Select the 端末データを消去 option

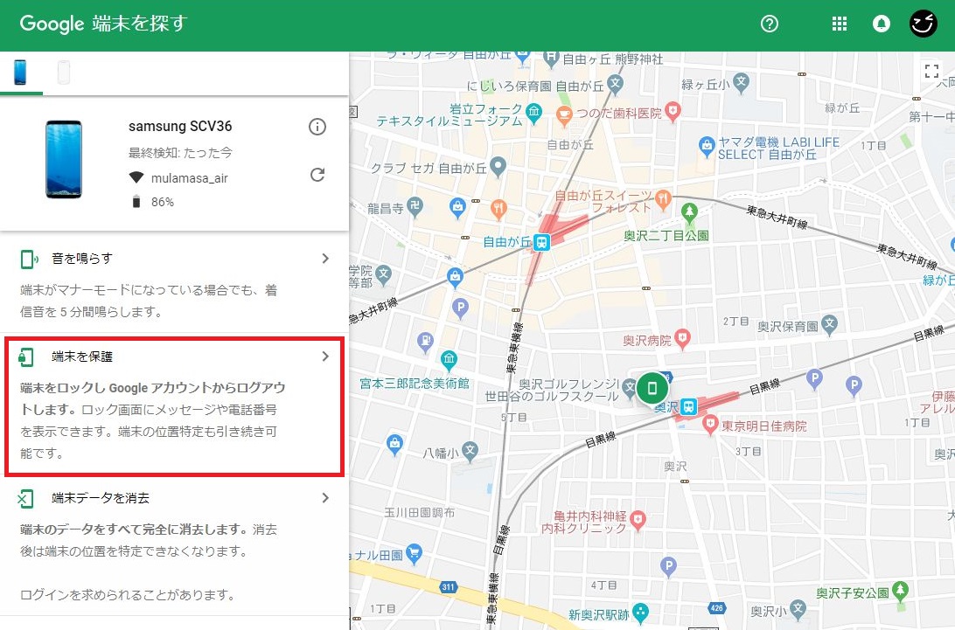point(175,545)
